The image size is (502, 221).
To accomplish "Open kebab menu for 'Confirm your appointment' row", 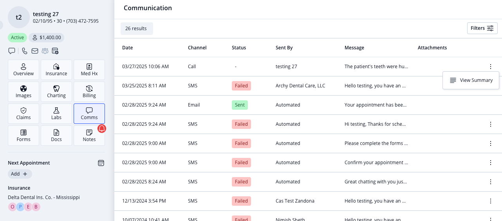I will tap(491, 163).
